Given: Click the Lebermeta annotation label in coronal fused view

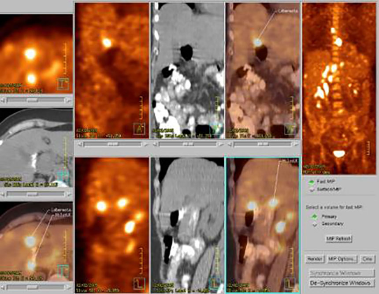Looking at the screenshot, I should point(288,11).
